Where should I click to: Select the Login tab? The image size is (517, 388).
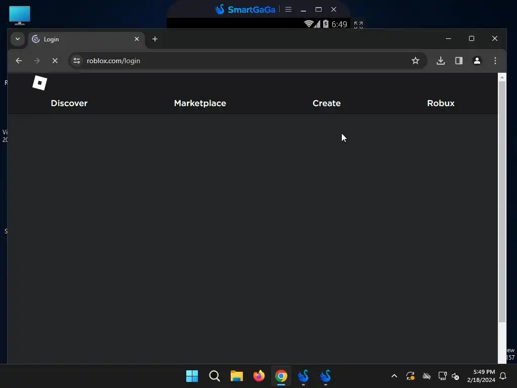click(86, 39)
